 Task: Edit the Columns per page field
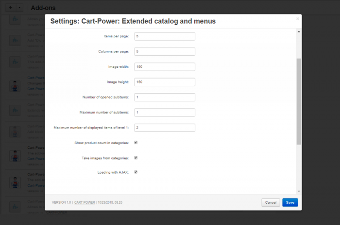[165, 51]
